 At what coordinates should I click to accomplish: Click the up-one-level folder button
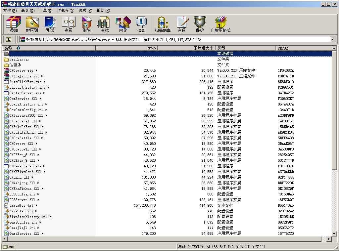click(x=8, y=39)
